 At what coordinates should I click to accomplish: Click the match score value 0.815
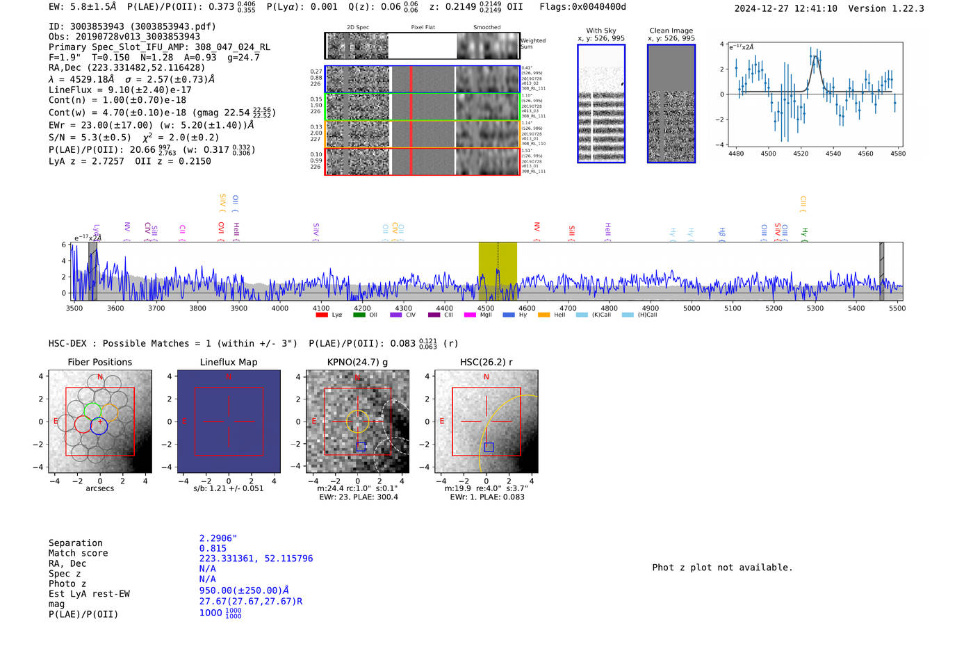(x=213, y=549)
